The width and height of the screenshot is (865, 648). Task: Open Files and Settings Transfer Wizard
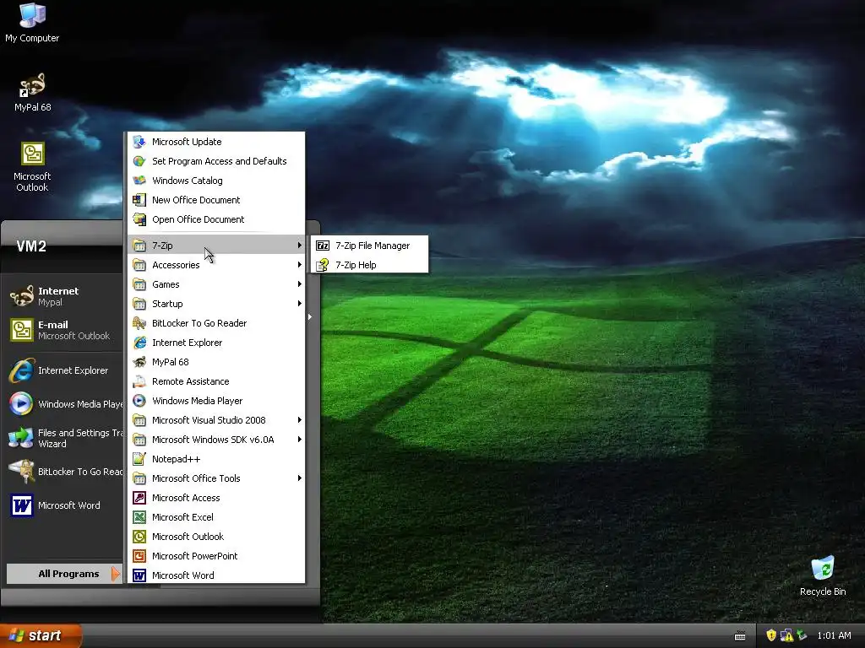point(63,438)
